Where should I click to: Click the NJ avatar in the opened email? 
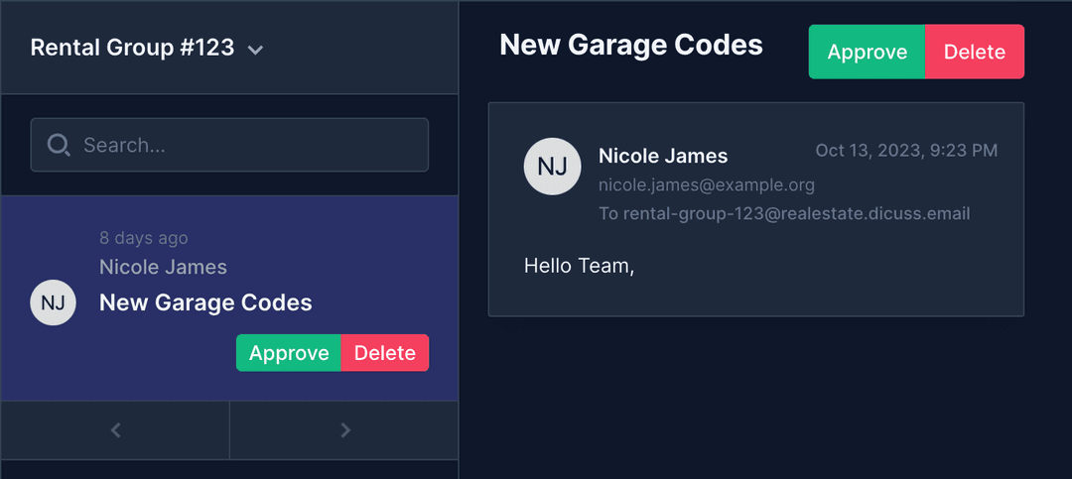tap(552, 167)
